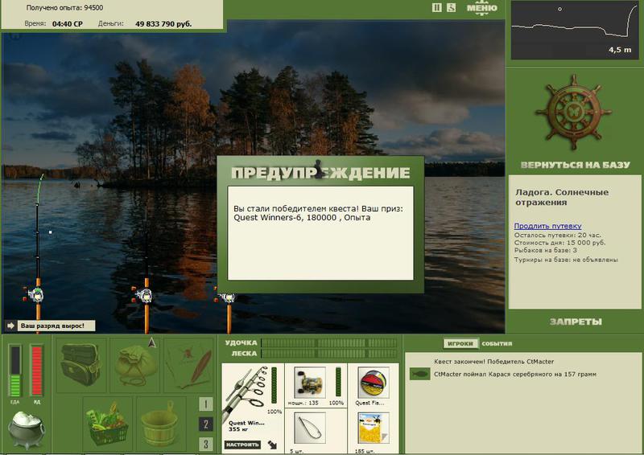Select rod slot 1
The image size is (644, 455).
tap(206, 404)
